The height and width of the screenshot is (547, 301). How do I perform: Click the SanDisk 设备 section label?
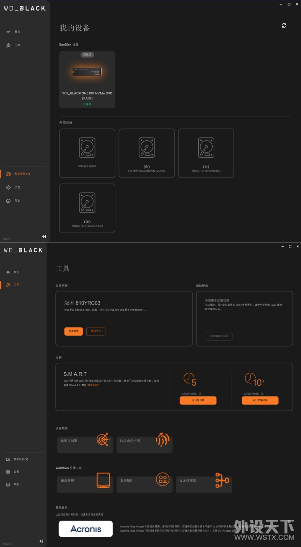(x=69, y=45)
